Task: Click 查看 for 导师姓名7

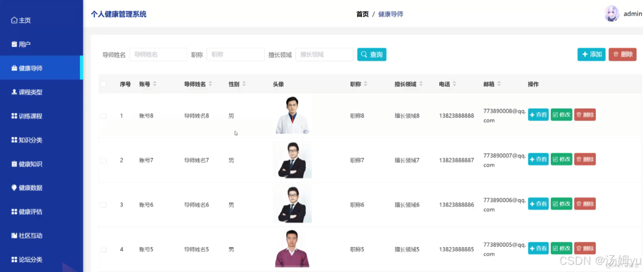Action: coord(538,159)
